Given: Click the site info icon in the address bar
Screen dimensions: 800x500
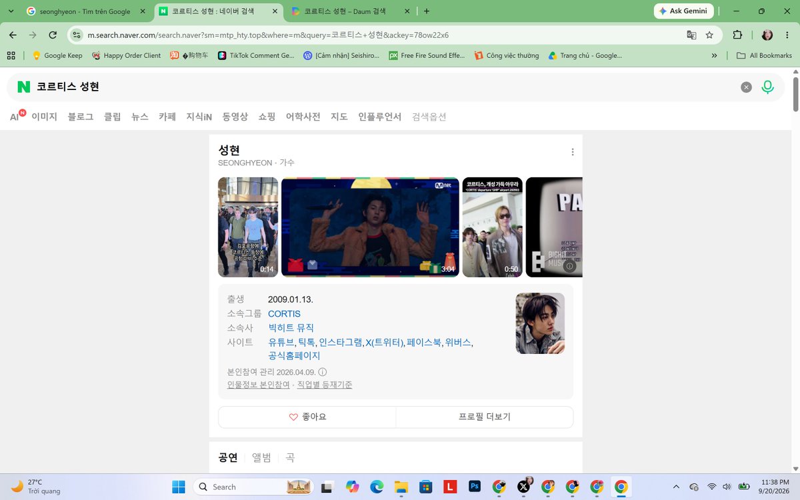Looking at the screenshot, I should point(77,35).
